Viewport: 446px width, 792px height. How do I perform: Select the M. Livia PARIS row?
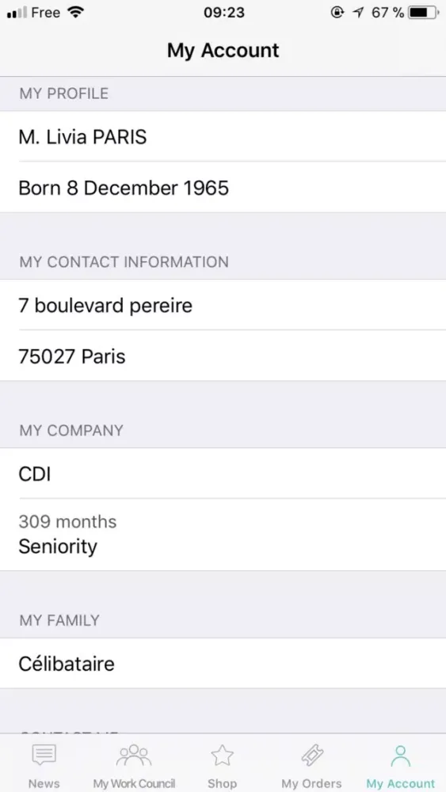click(223, 136)
